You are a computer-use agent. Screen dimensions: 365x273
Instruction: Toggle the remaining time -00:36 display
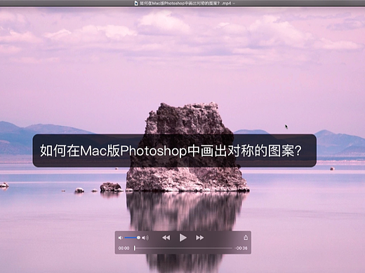point(241,248)
